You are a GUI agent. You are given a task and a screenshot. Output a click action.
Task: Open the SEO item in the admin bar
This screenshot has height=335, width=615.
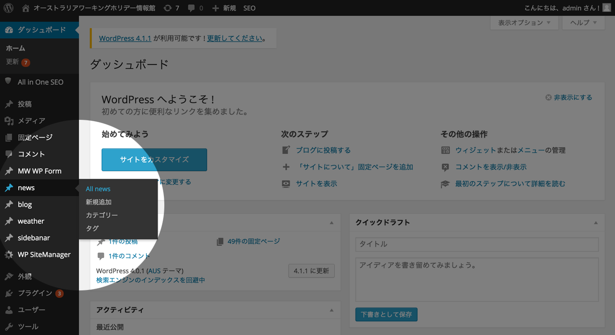point(249,8)
